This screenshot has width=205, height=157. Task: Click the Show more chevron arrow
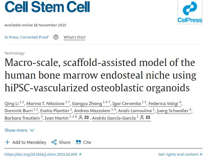pyautogui.click(x=32, y=130)
